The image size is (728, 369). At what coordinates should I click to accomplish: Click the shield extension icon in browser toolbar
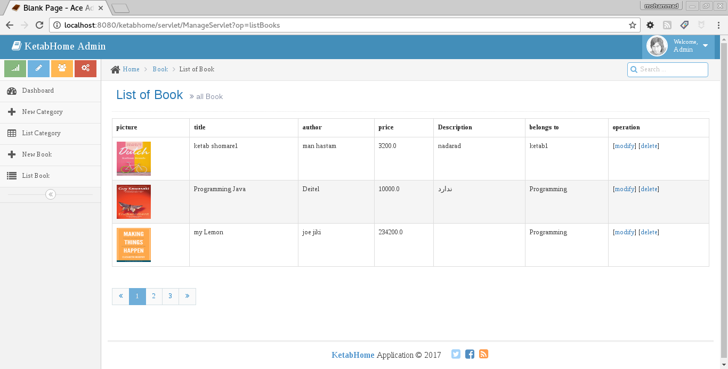coord(701,25)
